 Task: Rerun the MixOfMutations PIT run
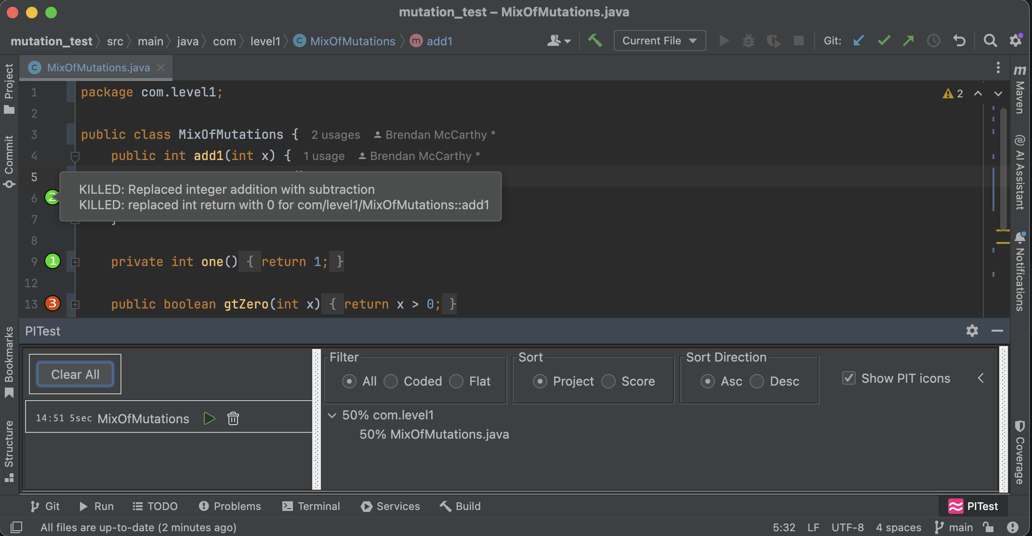[x=209, y=418]
